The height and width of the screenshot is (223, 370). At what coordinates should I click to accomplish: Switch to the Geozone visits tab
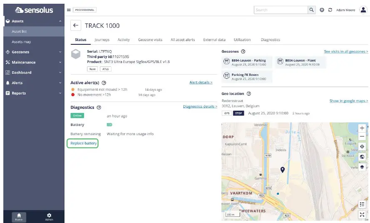pyautogui.click(x=150, y=40)
